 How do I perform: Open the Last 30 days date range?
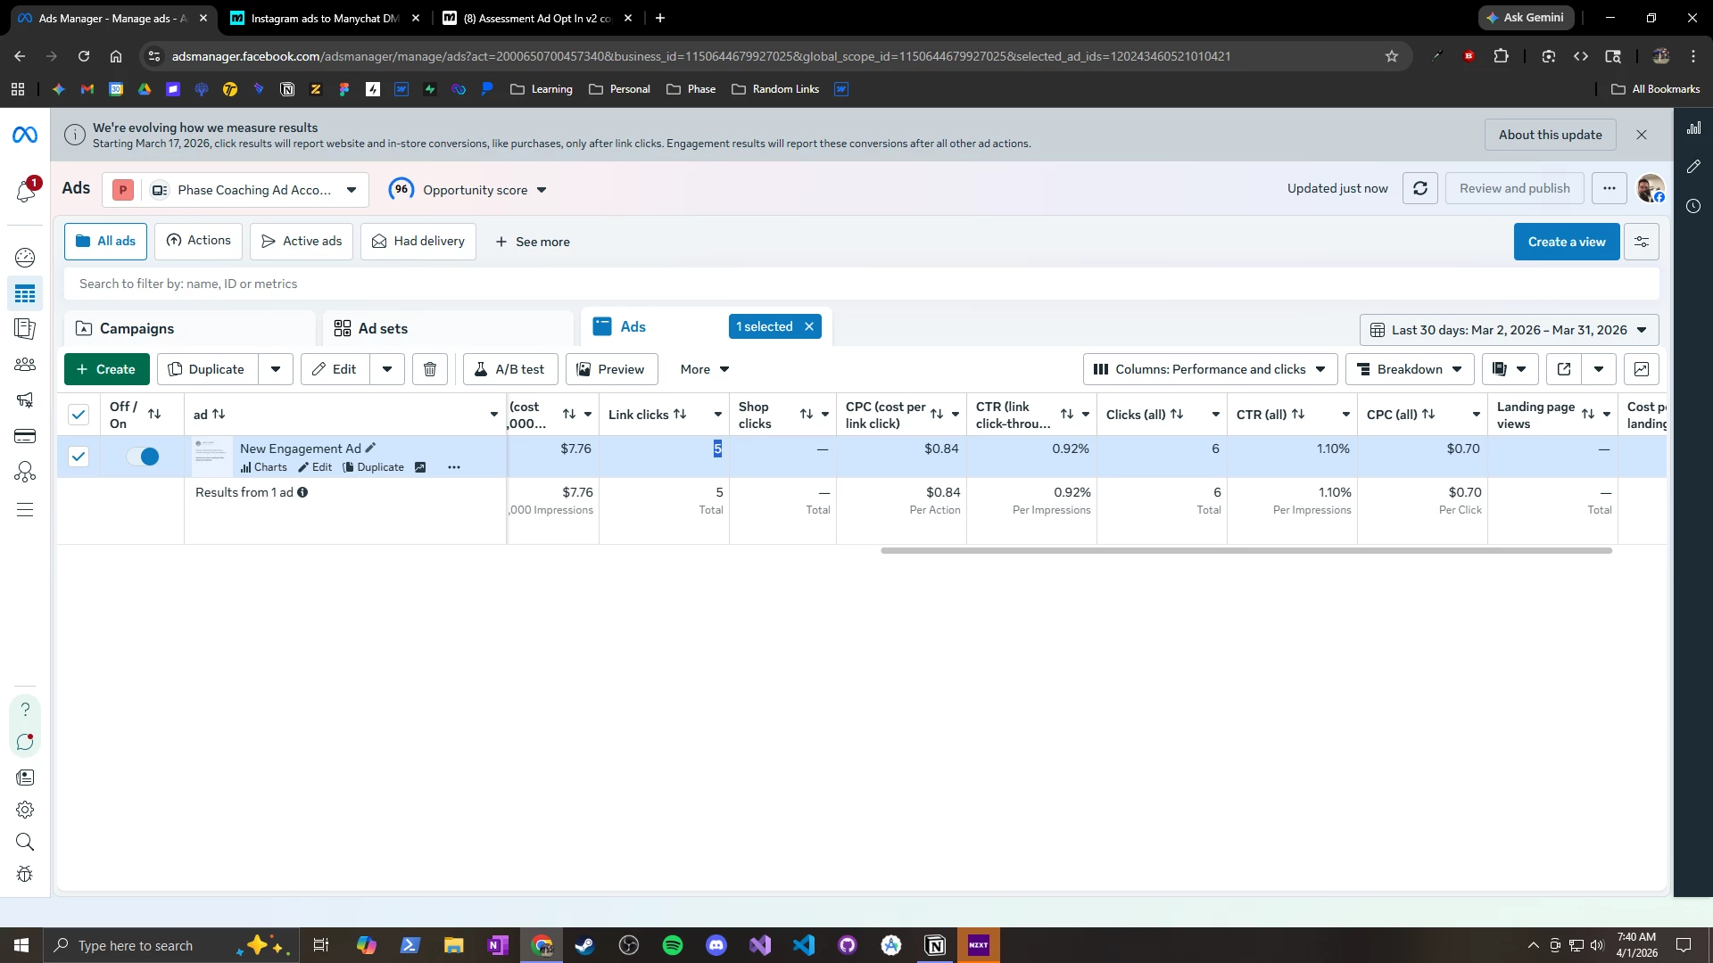[1509, 330]
